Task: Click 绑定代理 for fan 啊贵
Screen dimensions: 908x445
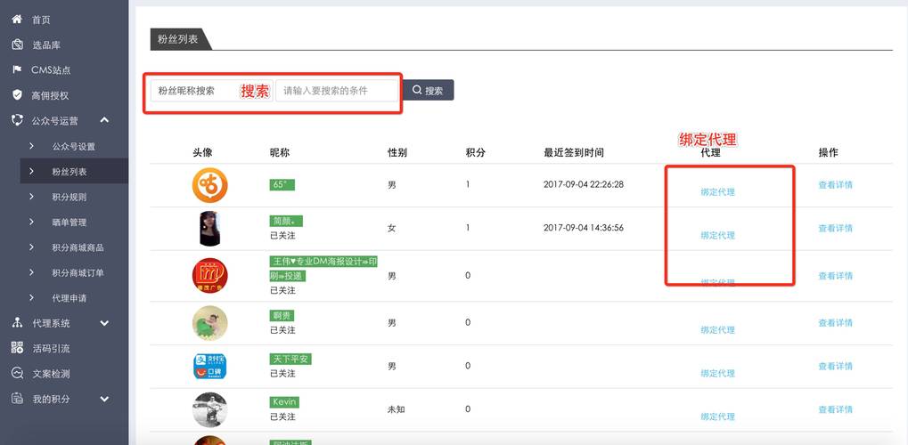Action: pos(717,330)
